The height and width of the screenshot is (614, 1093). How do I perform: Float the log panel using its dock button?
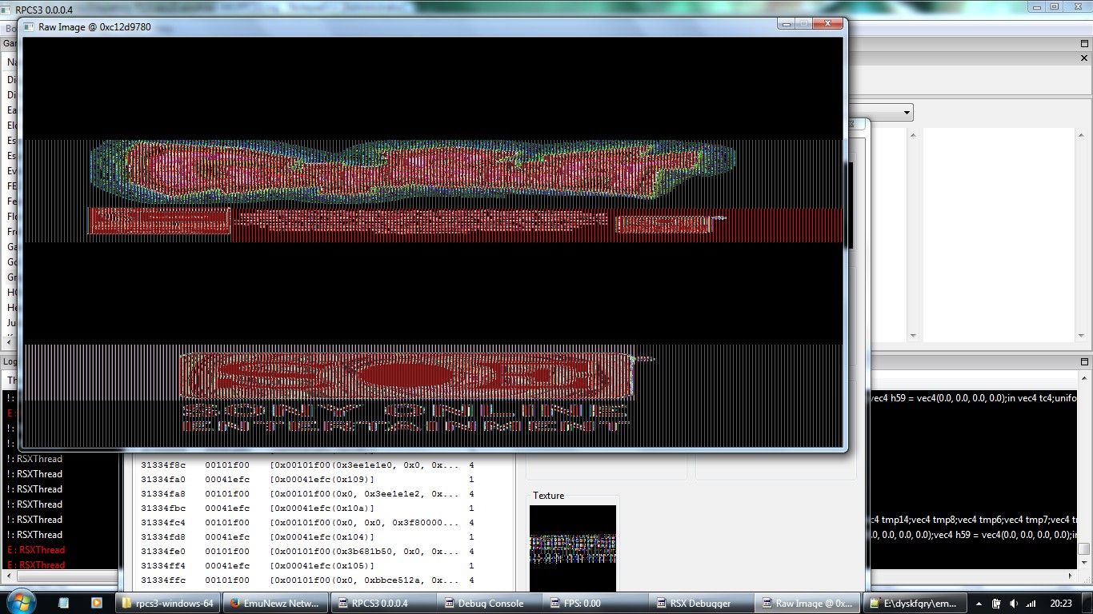[1084, 362]
